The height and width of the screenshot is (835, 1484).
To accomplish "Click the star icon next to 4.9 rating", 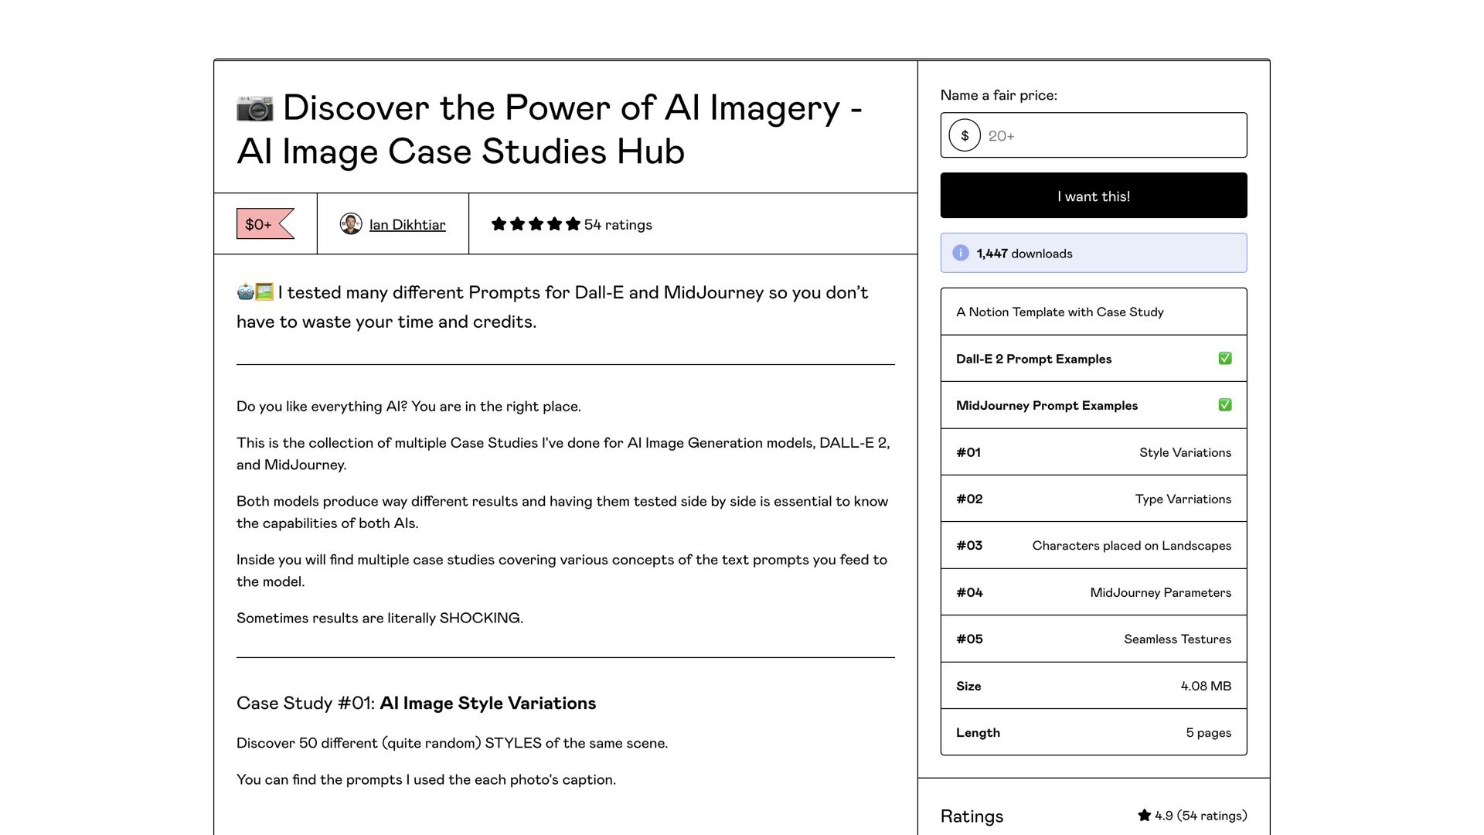I will (x=1144, y=816).
